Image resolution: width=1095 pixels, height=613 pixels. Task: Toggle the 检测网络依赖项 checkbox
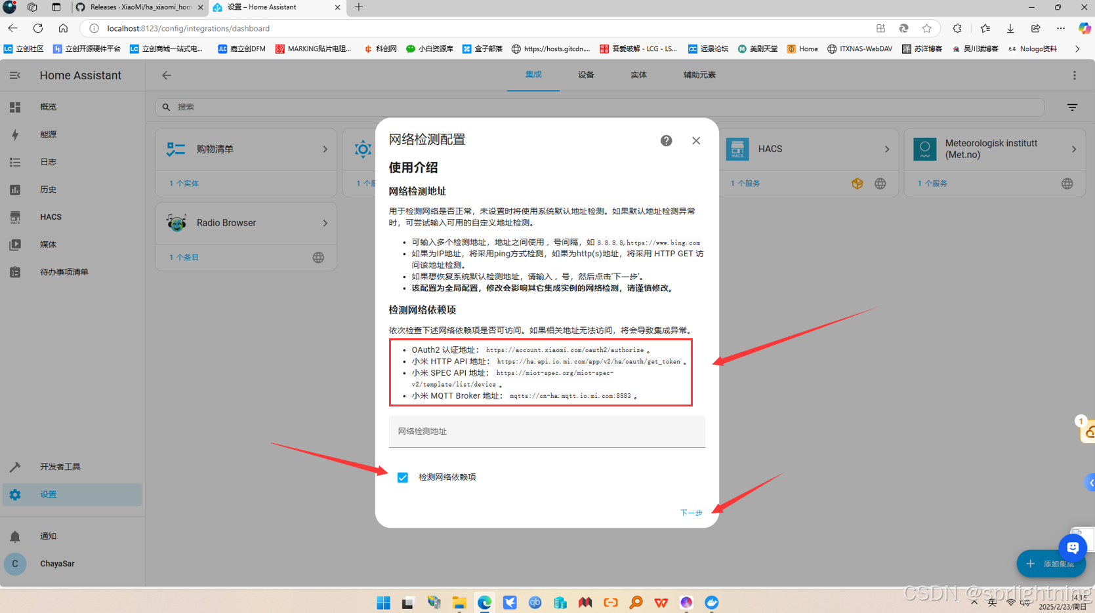click(403, 477)
